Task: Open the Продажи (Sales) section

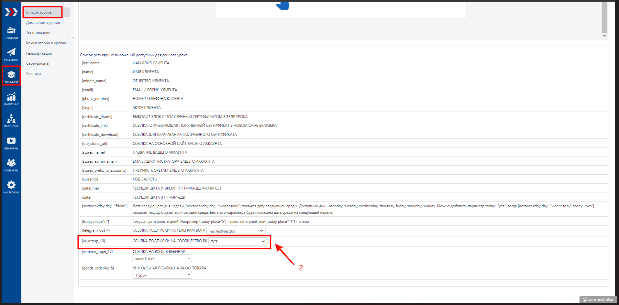Action: [x=11, y=33]
